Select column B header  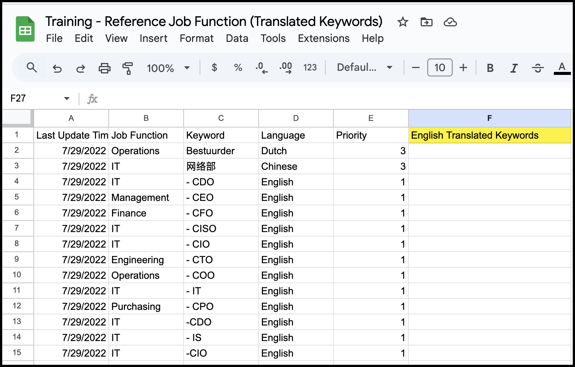click(146, 118)
